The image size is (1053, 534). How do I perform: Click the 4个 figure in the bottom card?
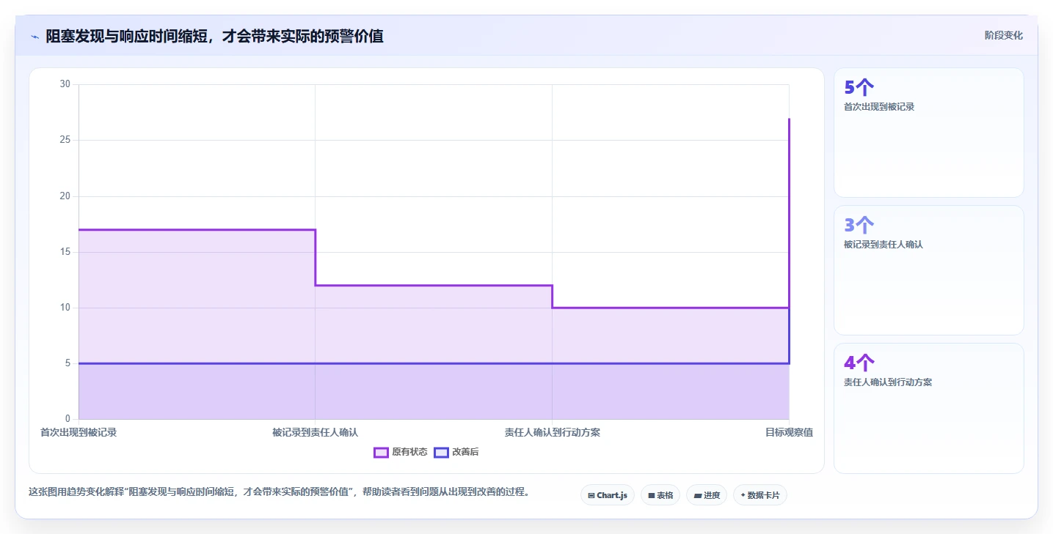pyautogui.click(x=859, y=363)
